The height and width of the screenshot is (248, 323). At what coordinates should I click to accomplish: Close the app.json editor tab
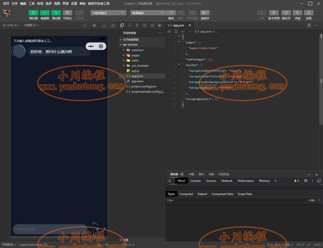coord(190,25)
